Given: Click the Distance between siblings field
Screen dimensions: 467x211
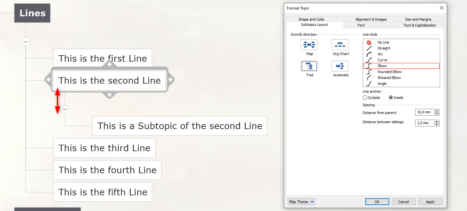Looking at the screenshot, I should 424,123.
